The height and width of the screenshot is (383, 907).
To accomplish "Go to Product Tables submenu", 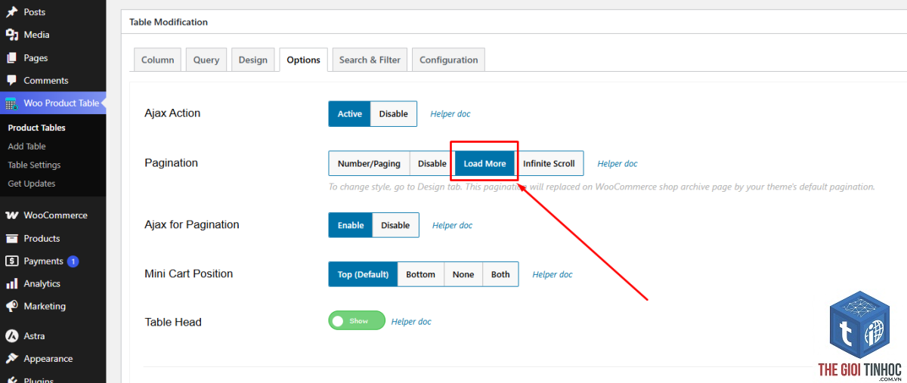I will click(36, 128).
